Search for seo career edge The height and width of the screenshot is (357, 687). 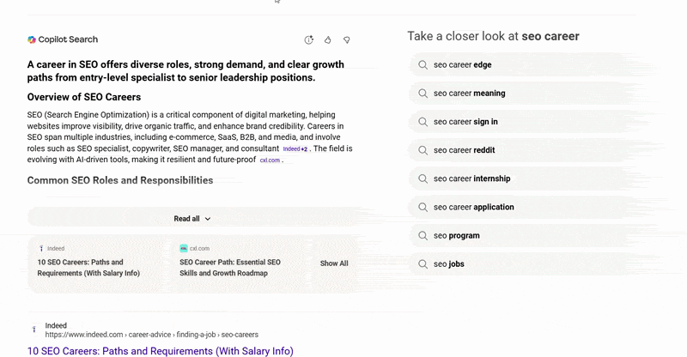521,65
